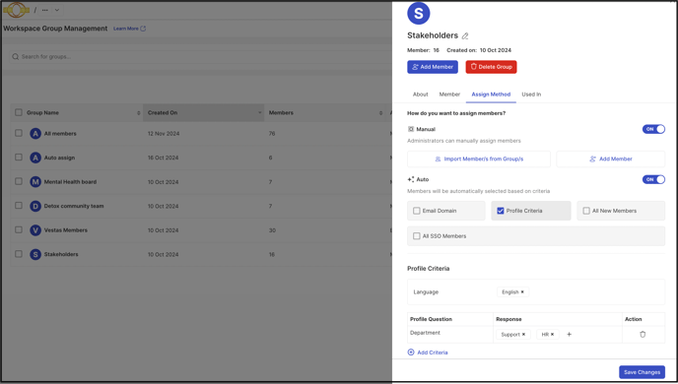This screenshot has height=384, width=678.
Task: Click the blue Add Member button
Action: tap(433, 67)
